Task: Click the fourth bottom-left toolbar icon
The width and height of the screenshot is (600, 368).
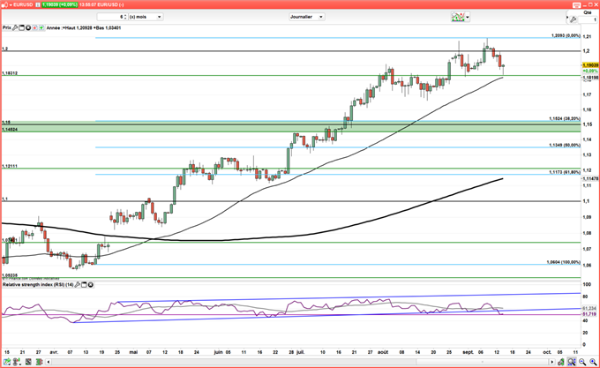Action: (39, 362)
